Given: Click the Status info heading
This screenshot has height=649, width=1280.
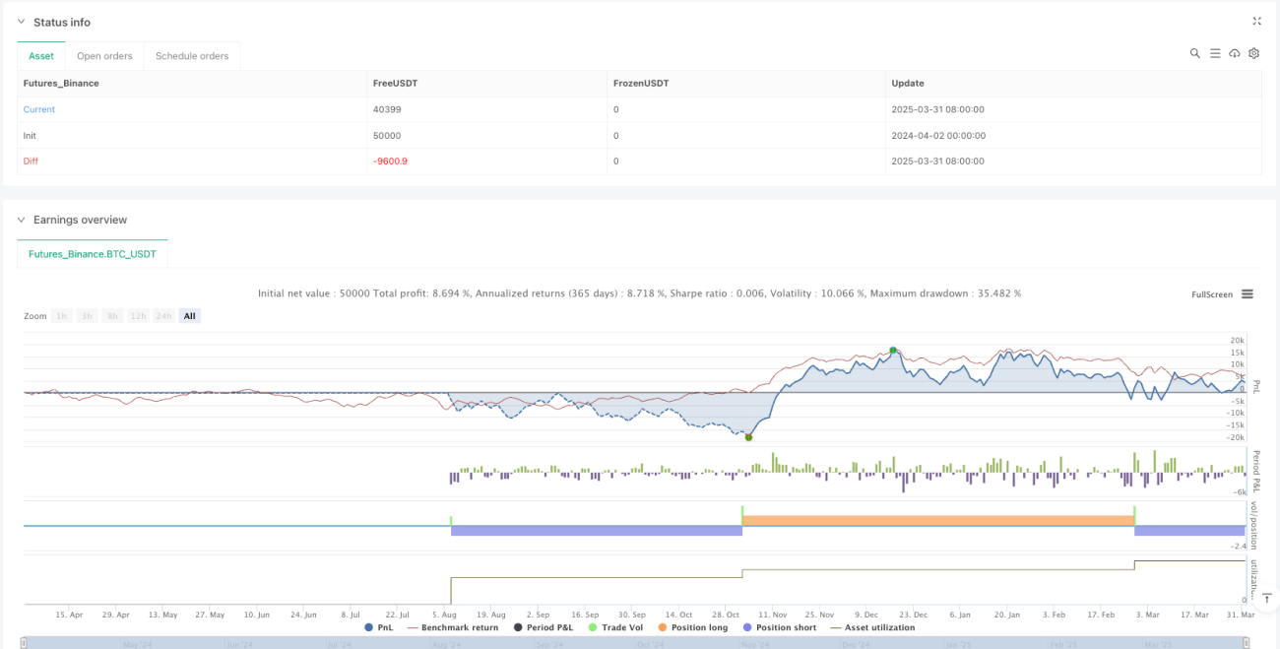Looking at the screenshot, I should (62, 22).
